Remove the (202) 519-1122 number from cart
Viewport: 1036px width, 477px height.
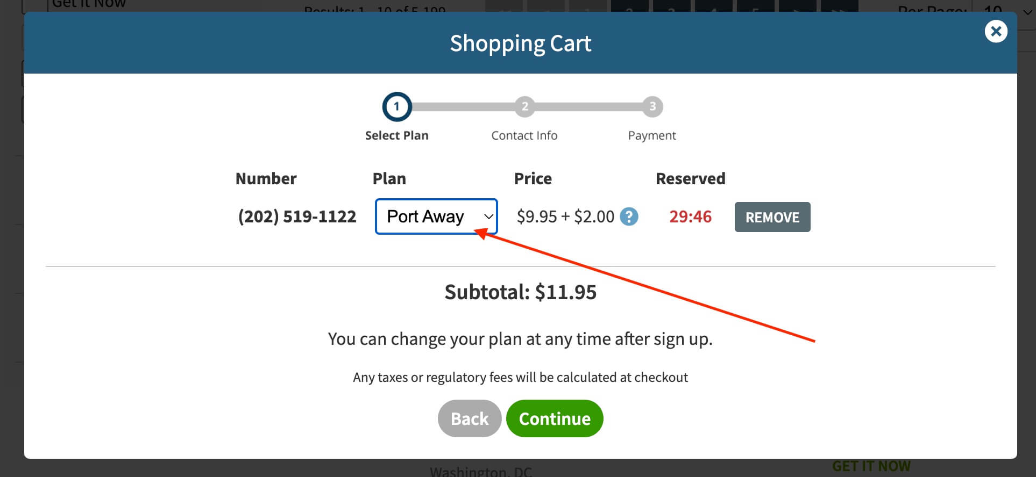[x=772, y=217]
